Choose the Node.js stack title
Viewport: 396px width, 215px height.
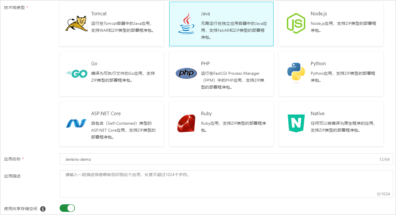click(319, 14)
